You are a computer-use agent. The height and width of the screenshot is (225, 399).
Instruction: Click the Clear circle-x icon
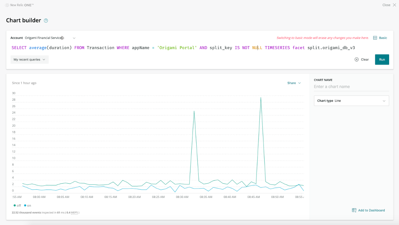coord(356,59)
